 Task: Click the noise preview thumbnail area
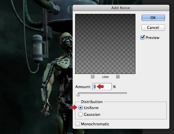click(x=105, y=44)
